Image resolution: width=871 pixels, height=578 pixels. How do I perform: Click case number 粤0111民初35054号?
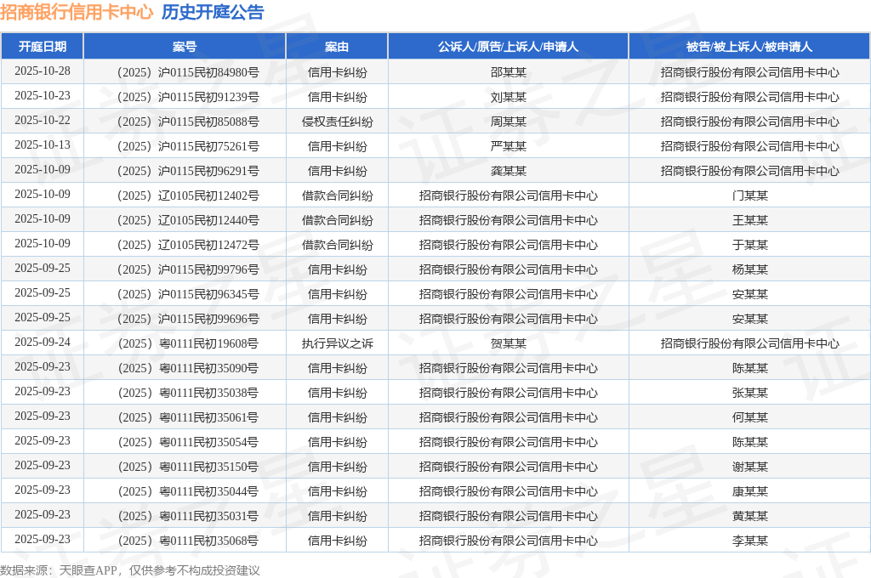coord(188,442)
